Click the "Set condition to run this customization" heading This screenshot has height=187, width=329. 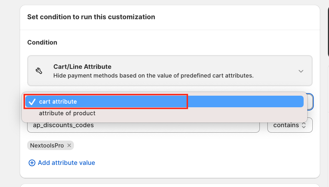click(91, 17)
